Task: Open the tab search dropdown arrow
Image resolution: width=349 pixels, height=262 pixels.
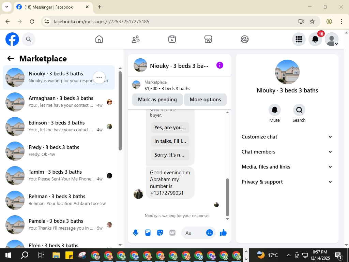Action: pyautogui.click(x=7, y=7)
